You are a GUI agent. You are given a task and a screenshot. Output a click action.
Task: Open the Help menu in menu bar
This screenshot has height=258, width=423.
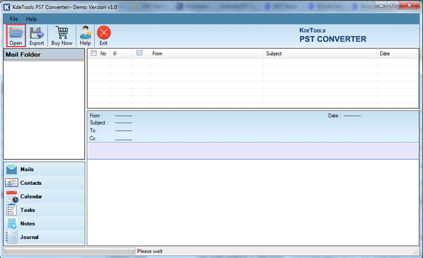pyautogui.click(x=32, y=19)
